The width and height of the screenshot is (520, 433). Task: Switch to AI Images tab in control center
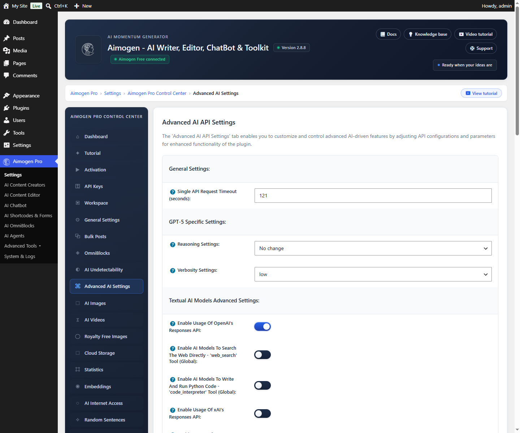point(107,303)
